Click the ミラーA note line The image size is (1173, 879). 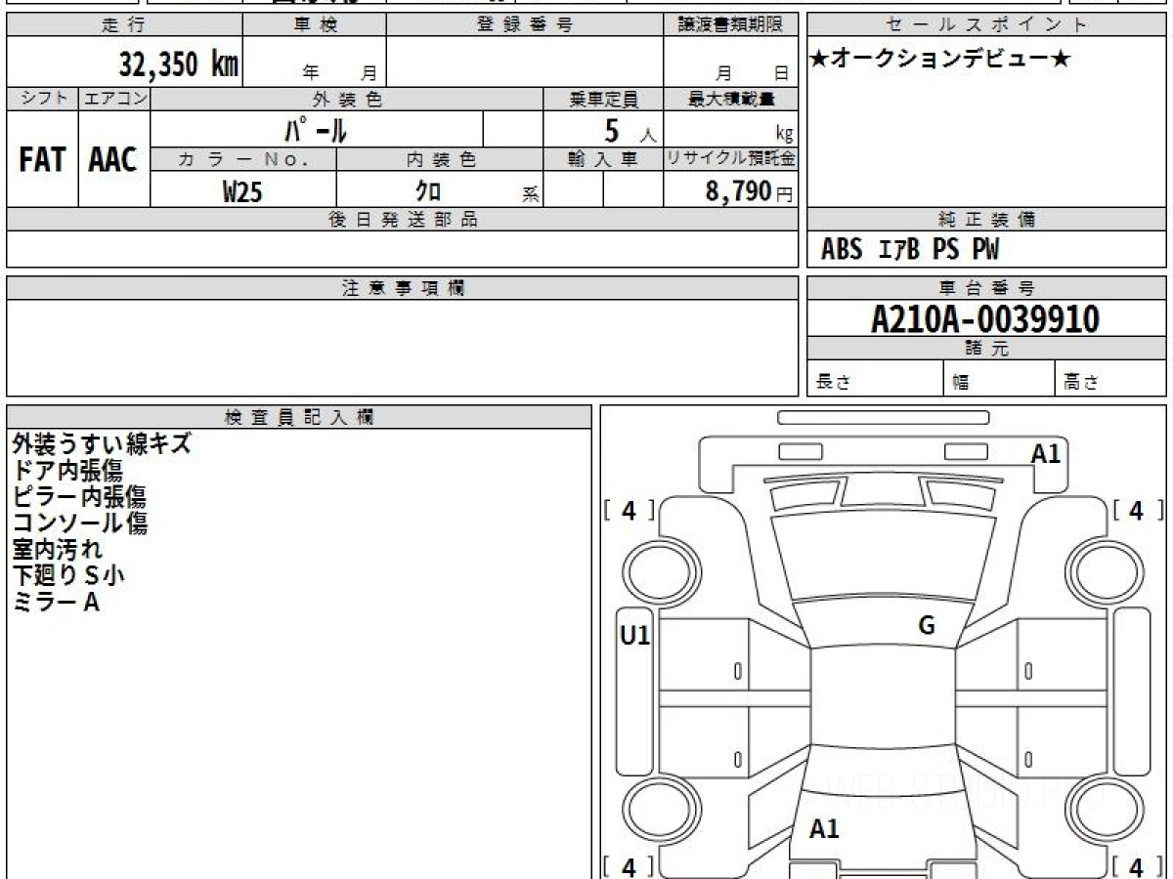pyautogui.click(x=56, y=602)
